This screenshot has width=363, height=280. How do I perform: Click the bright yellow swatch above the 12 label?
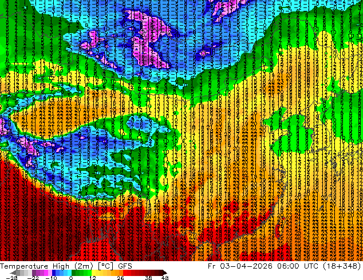pyautogui.click(x=93, y=273)
